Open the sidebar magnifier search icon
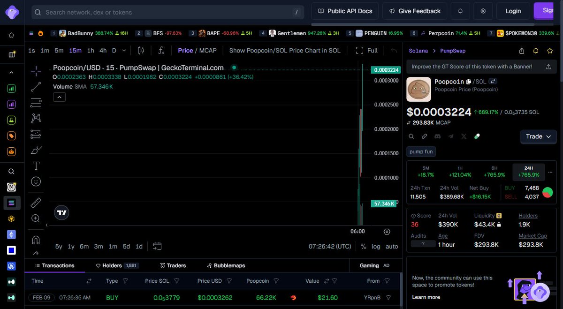This screenshot has height=309, width=563. (x=12, y=171)
